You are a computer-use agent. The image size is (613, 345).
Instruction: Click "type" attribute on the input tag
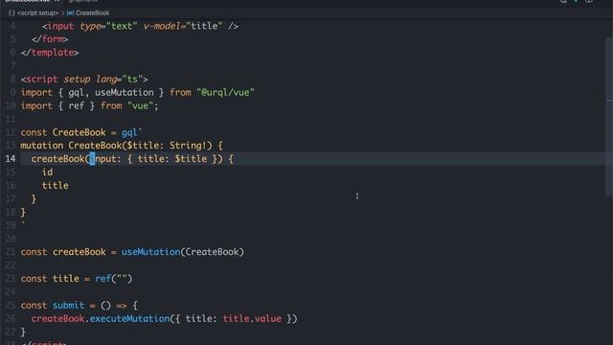click(90, 26)
